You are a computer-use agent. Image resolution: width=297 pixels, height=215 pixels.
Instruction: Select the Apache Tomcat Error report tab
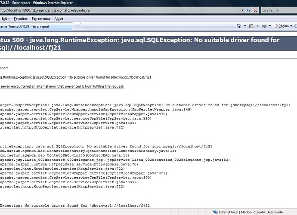[x=34, y=27]
